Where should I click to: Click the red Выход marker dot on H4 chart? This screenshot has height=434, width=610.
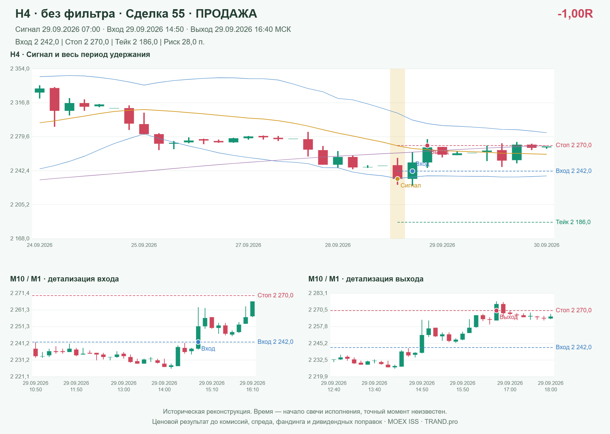(427, 145)
